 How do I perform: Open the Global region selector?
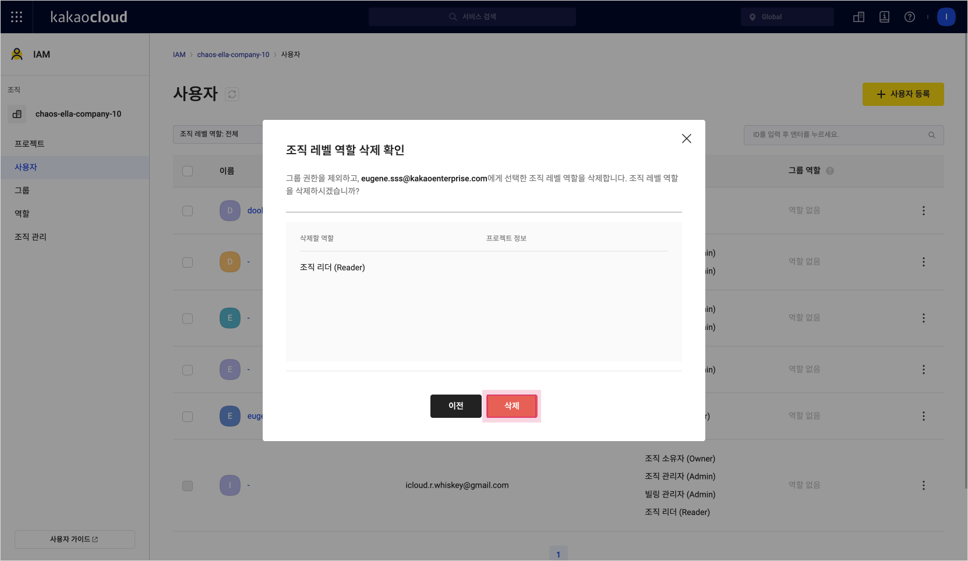[x=787, y=17]
